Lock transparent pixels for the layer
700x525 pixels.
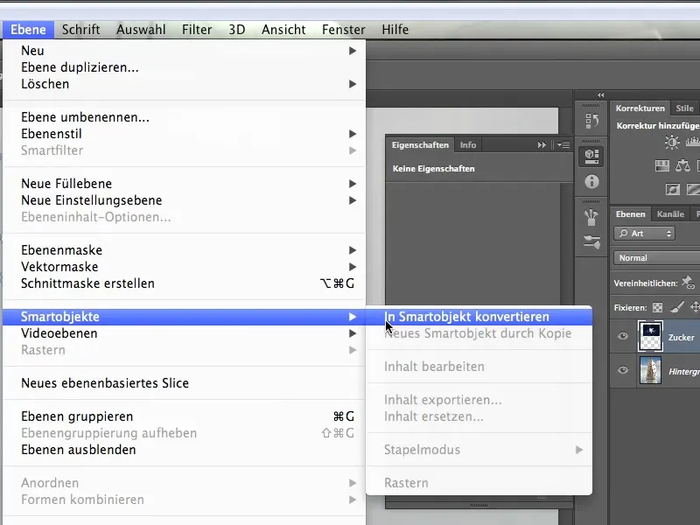click(658, 308)
